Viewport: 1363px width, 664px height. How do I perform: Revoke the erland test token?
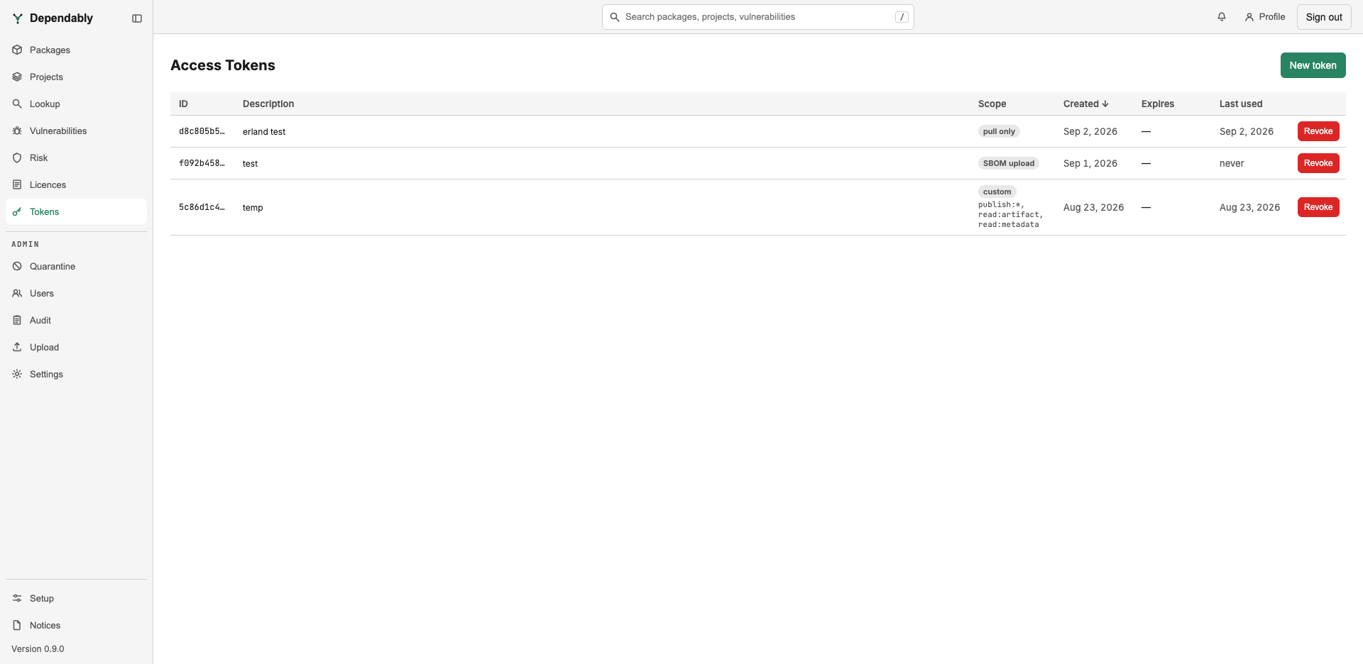[x=1318, y=131]
